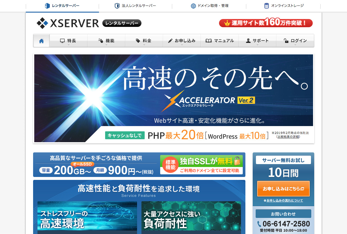Click the phone number 06-6147-2580
The width and height of the screenshot is (347, 234).
point(286,224)
